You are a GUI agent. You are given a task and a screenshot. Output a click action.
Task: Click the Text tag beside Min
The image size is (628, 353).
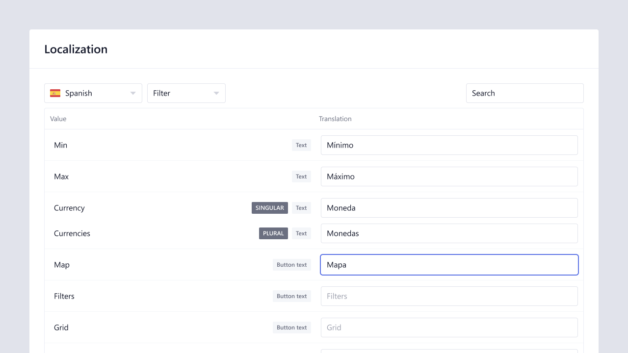[301, 145]
